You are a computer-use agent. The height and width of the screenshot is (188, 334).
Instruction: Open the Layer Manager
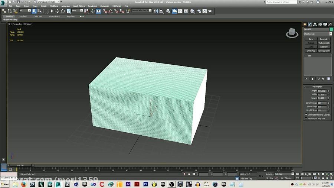[168, 11]
